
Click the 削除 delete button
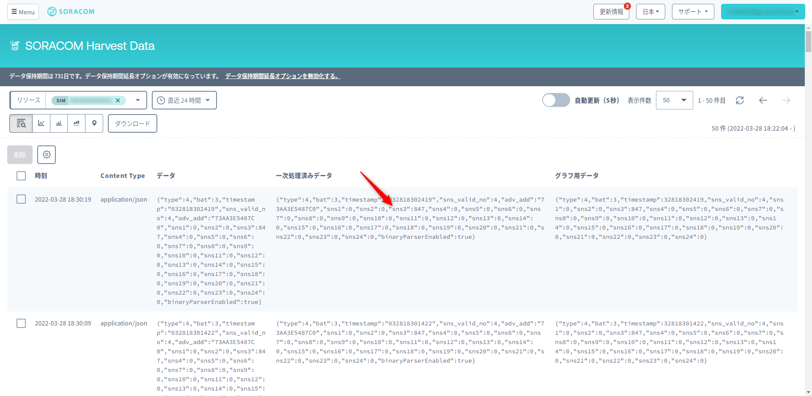pyautogui.click(x=20, y=155)
